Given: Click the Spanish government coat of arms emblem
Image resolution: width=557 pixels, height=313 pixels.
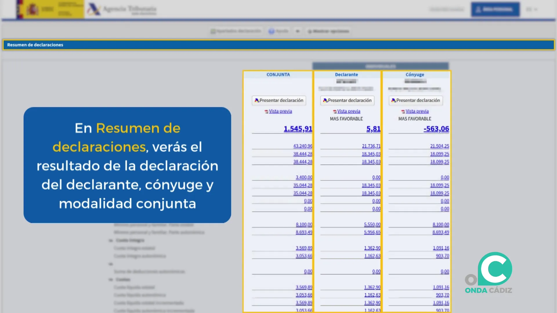Looking at the screenshot, I should click(33, 9).
